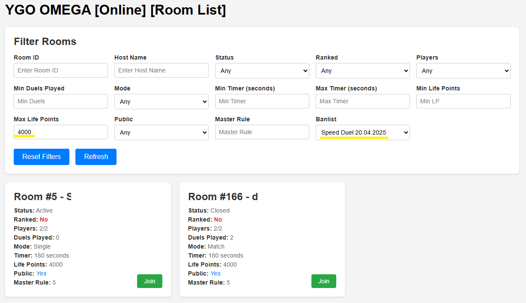The image size is (526, 303).
Task: Click the Filter Rooms heading
Action: pyautogui.click(x=45, y=42)
